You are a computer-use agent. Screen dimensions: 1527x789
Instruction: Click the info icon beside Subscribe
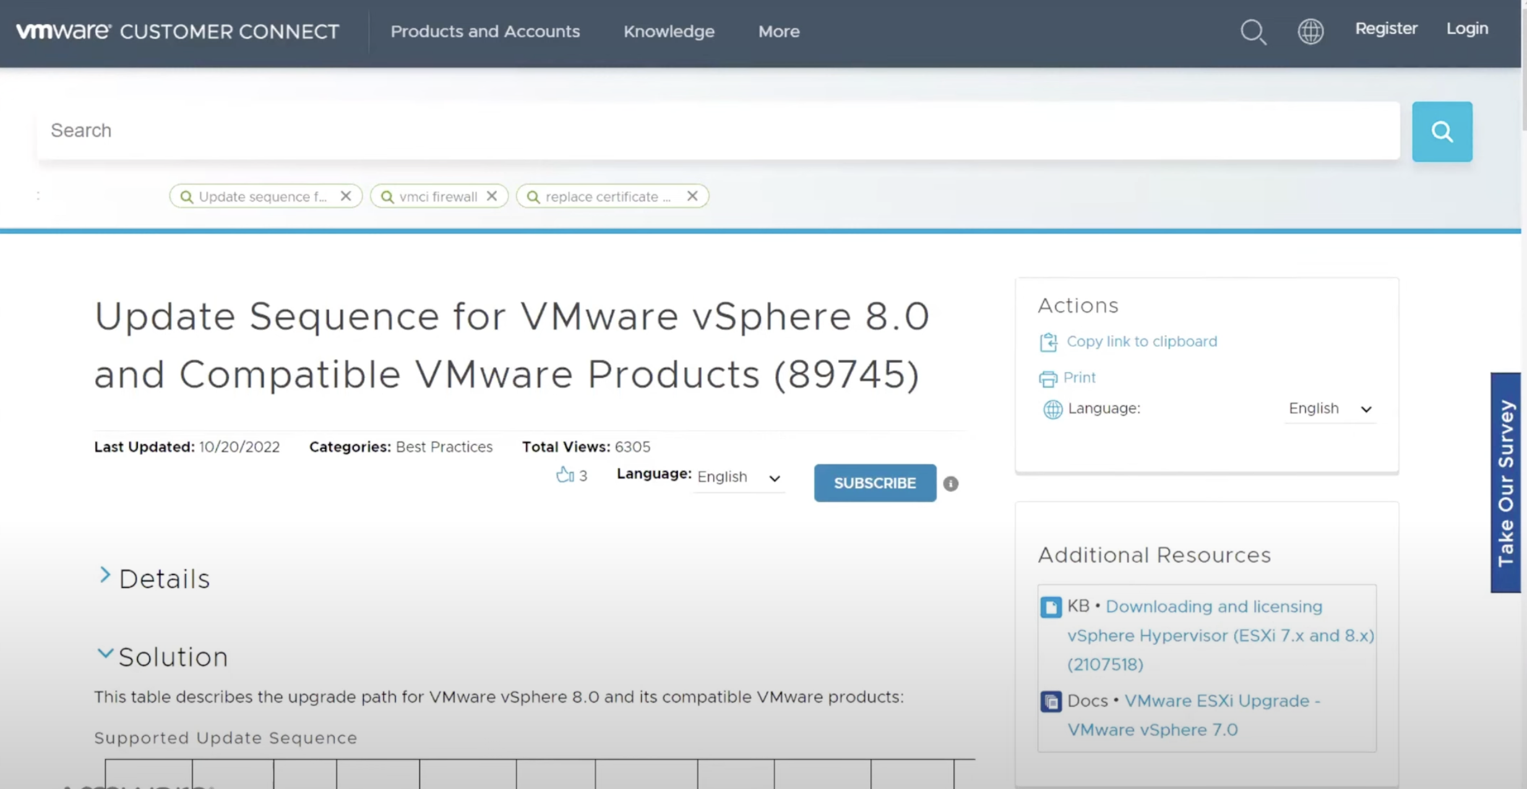tap(951, 484)
